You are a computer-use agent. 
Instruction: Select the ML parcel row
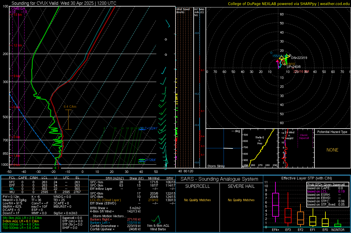point(45,189)
